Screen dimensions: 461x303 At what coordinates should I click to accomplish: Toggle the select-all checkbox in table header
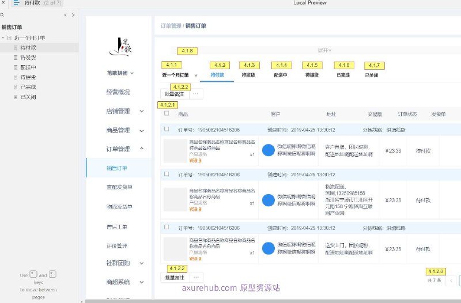pos(167,113)
